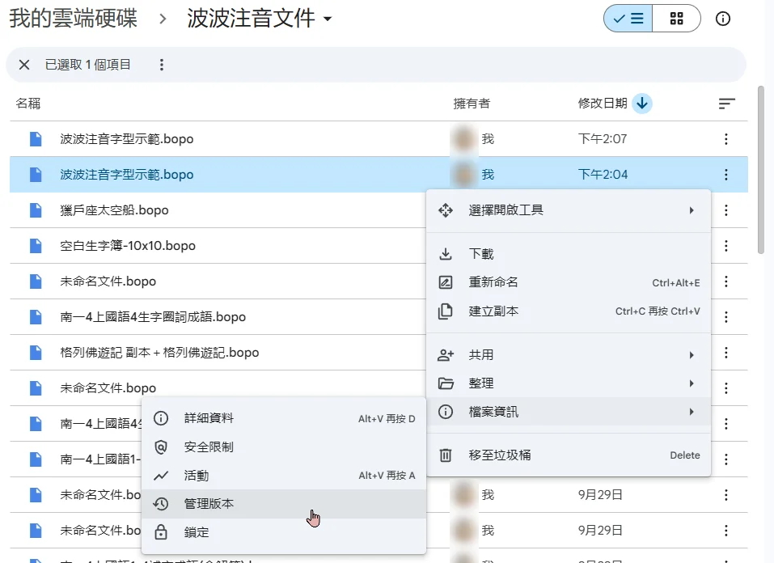Open more actions for 獵戶座太空船.bopo row
The width and height of the screenshot is (774, 563).
pos(726,210)
